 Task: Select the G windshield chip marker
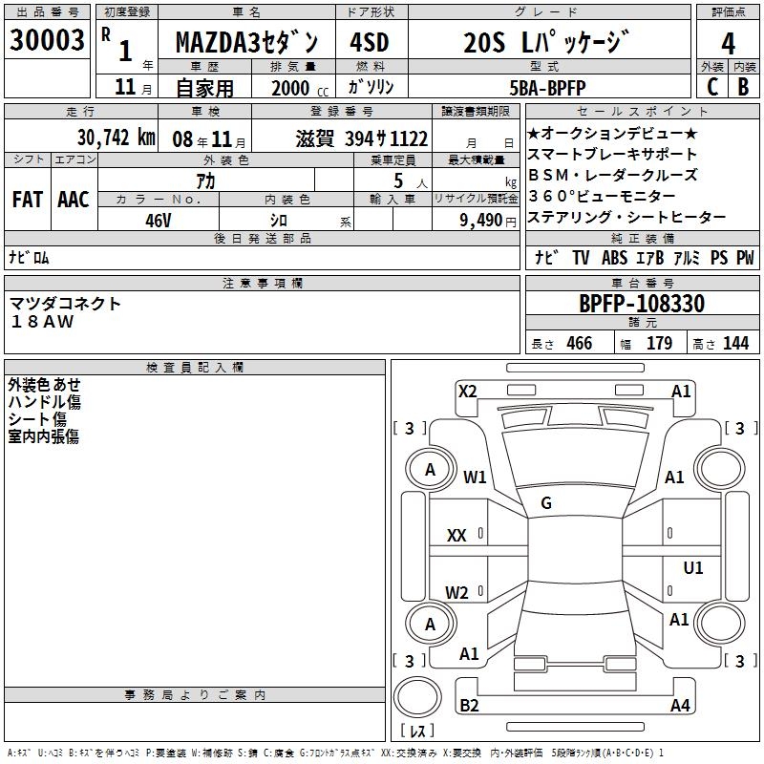[546, 503]
